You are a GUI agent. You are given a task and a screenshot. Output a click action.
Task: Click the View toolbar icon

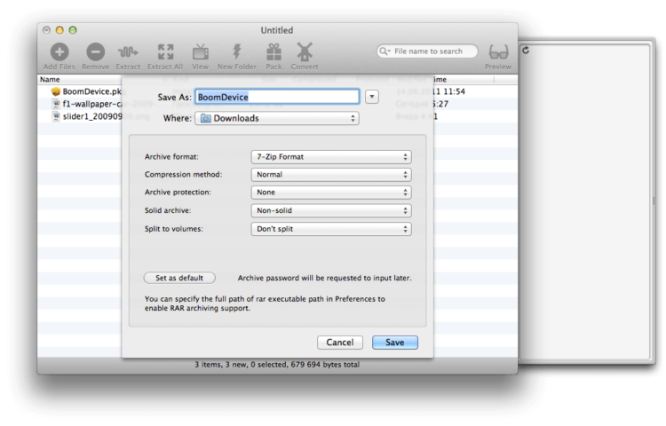tap(200, 51)
